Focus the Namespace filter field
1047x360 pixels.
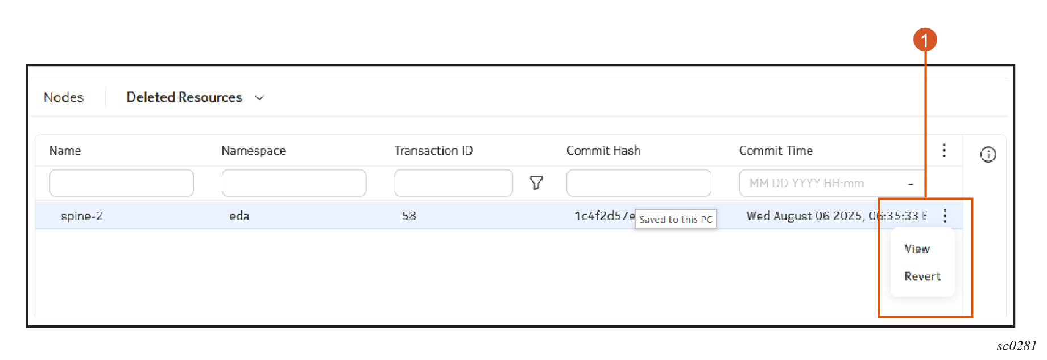click(x=294, y=183)
